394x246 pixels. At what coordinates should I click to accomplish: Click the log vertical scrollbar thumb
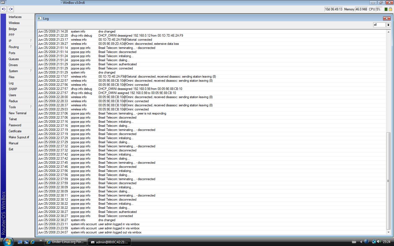[388, 181]
